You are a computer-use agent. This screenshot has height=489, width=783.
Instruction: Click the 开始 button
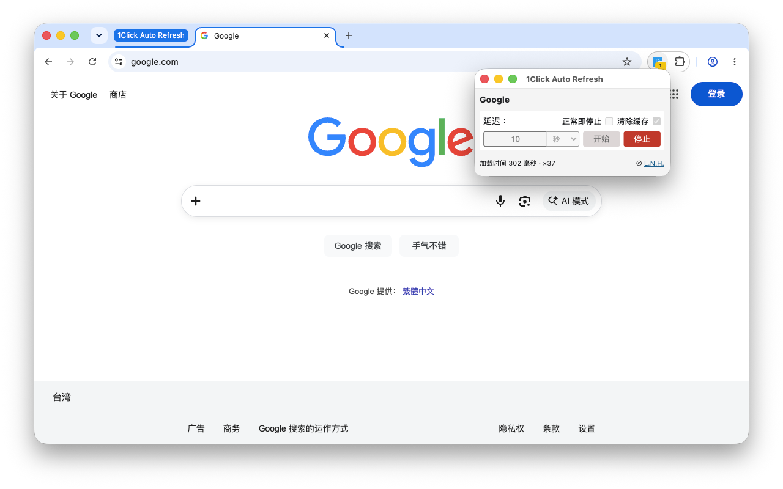click(601, 139)
